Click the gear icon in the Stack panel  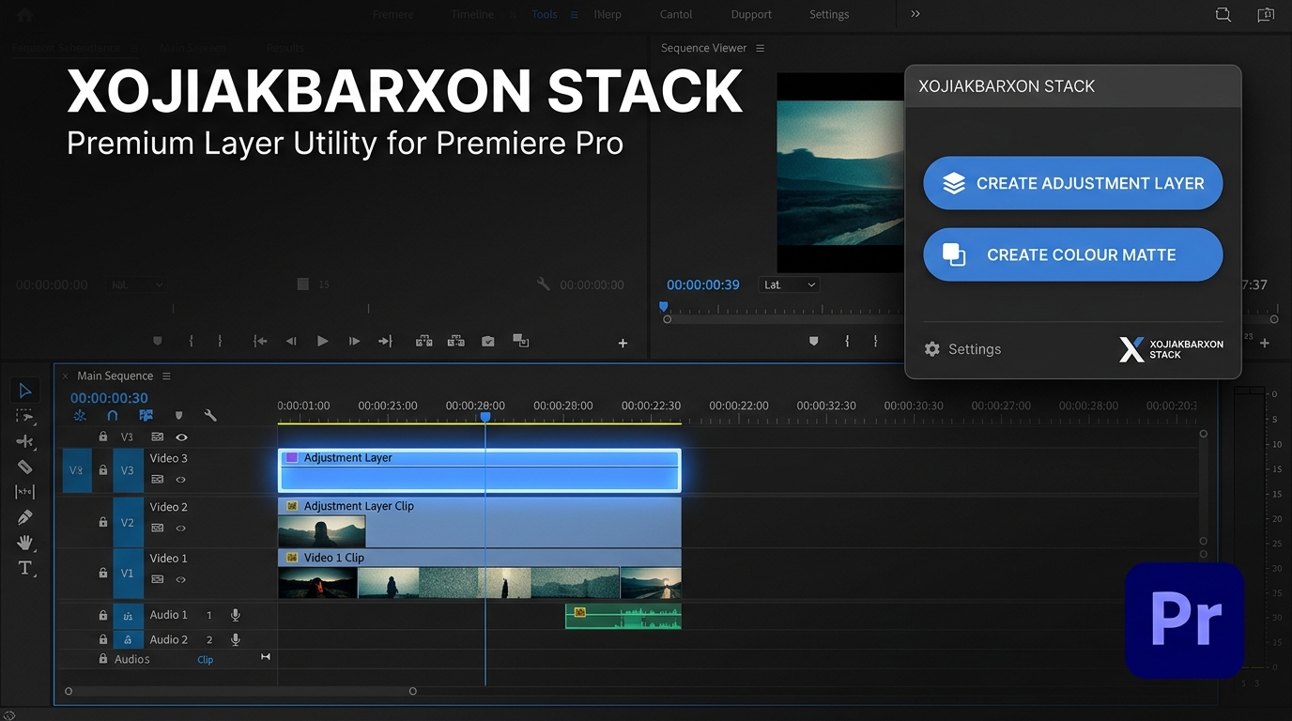[x=931, y=349]
